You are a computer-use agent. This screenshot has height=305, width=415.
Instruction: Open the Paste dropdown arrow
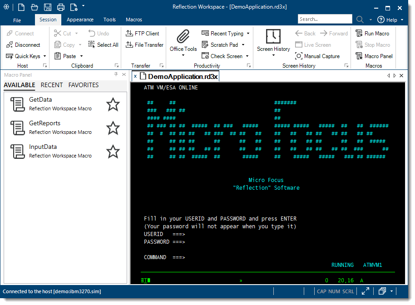click(81, 56)
